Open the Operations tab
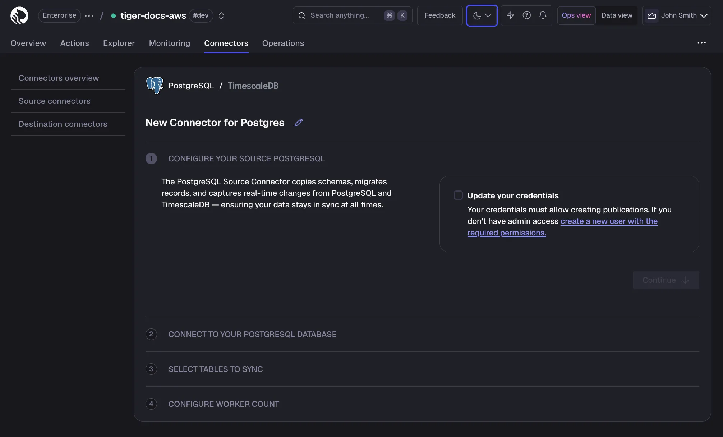The height and width of the screenshot is (437, 723). [x=283, y=43]
